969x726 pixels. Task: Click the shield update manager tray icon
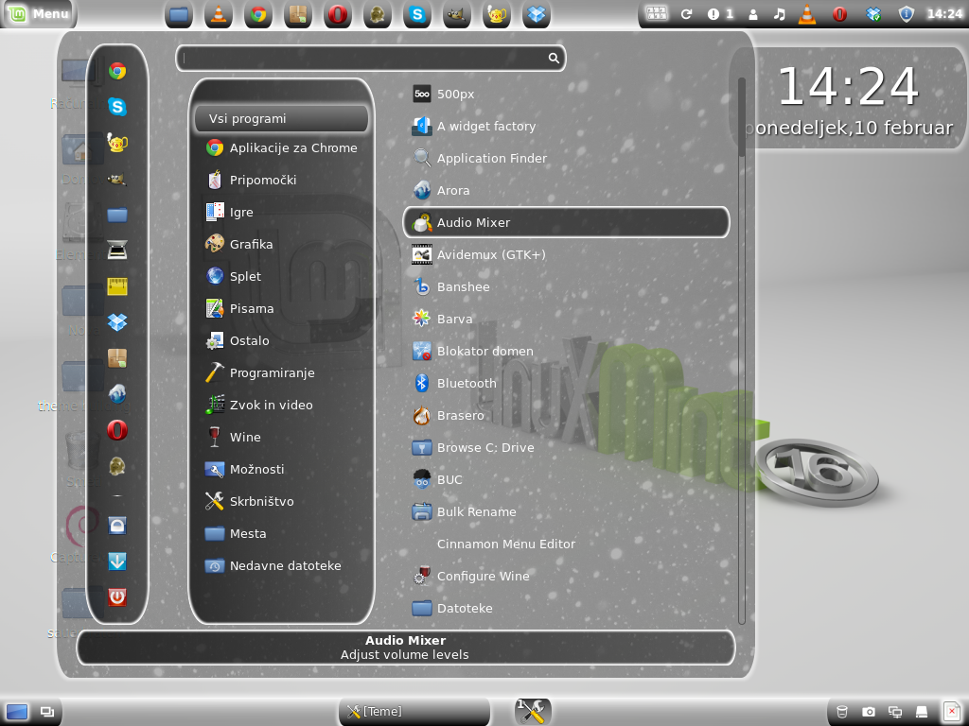point(906,13)
